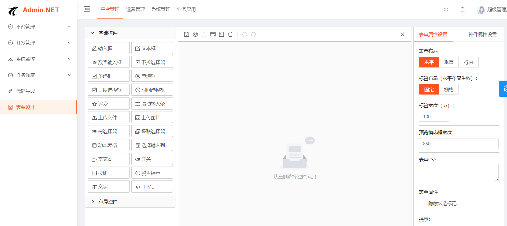Add 滑动输入条 slider control
Viewport: 507px width, 226px height.
pyautogui.click(x=152, y=104)
